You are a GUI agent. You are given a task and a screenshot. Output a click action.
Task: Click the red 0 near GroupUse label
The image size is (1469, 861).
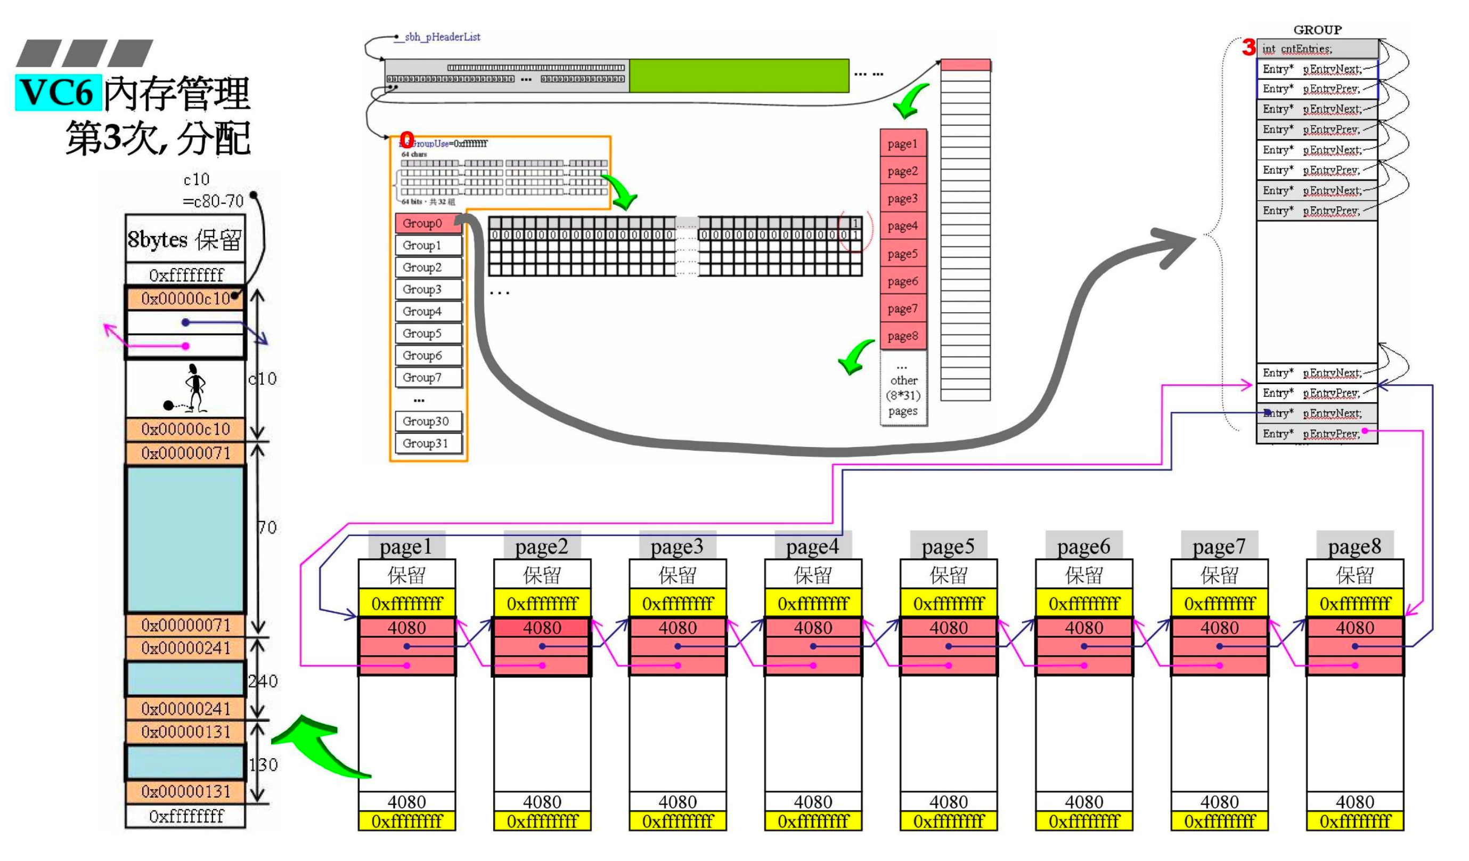[x=407, y=139]
